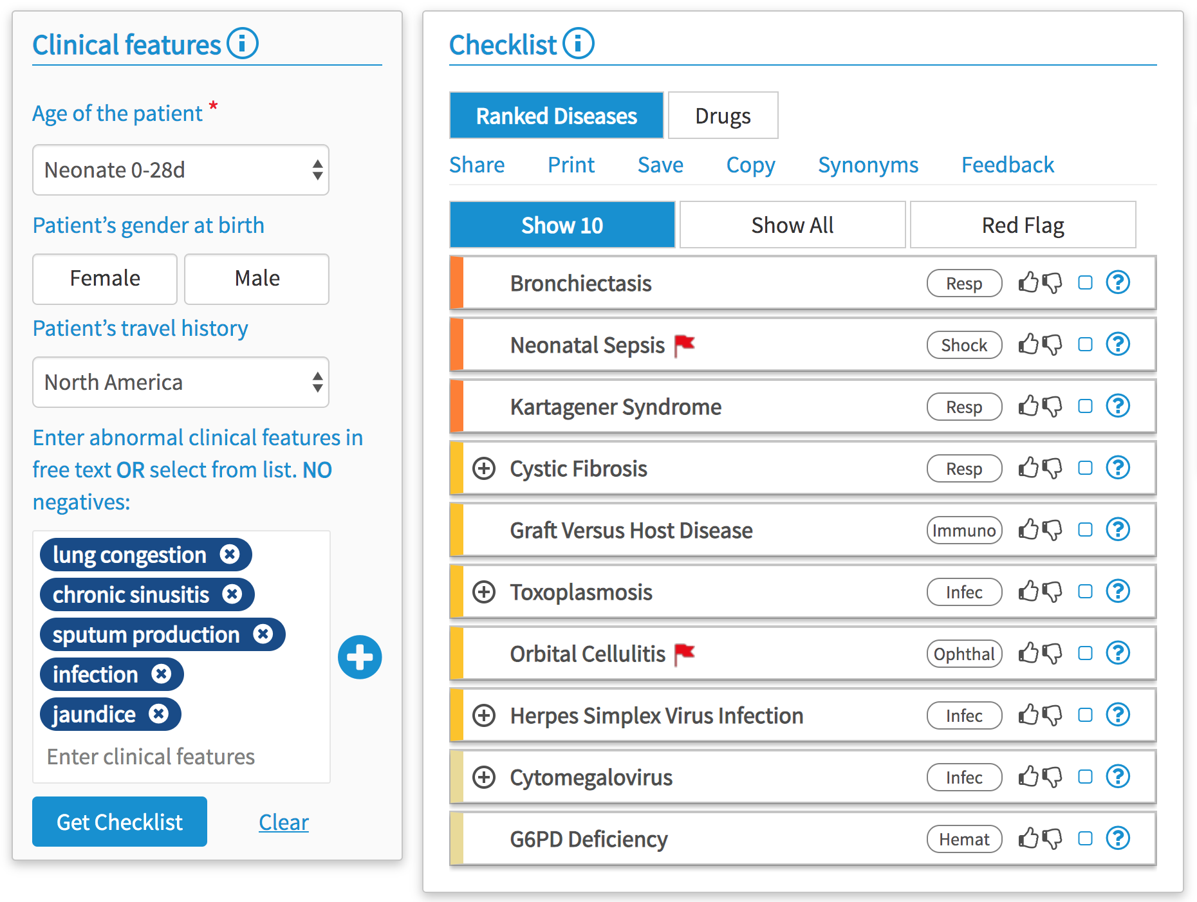
Task: Thumbs down the Neonatal Sepsis diagnosis
Action: (1052, 345)
